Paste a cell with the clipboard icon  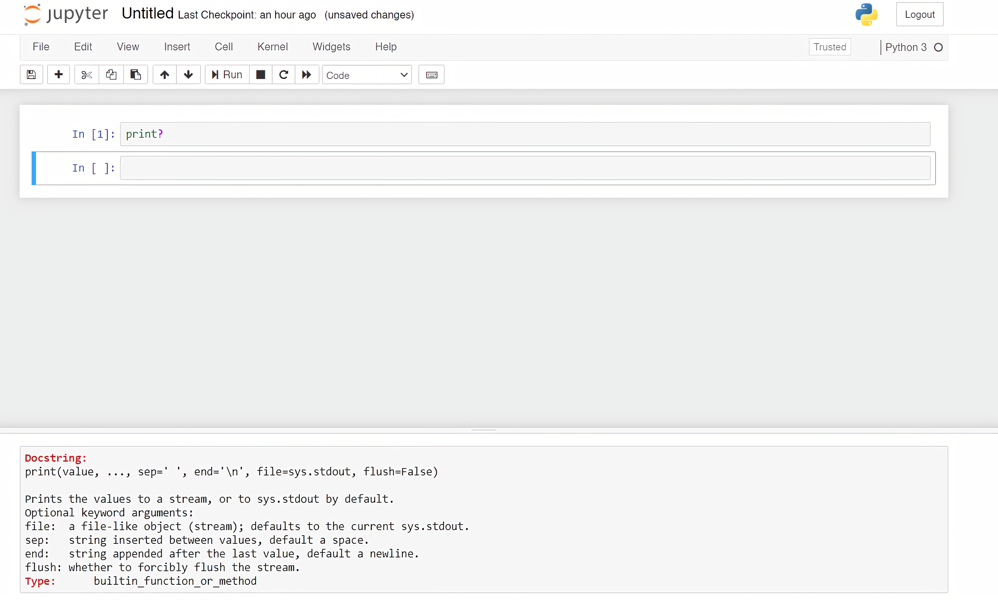click(x=135, y=75)
